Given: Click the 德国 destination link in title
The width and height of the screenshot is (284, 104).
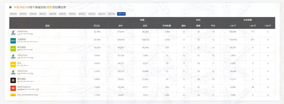Looking at the screenshot, I should (49, 7).
